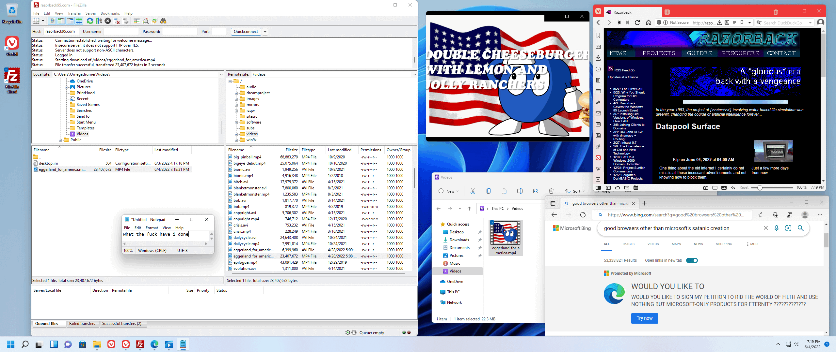
Task: Toggle synchronized browsing in FileZilla toolbar
Action: point(154,21)
